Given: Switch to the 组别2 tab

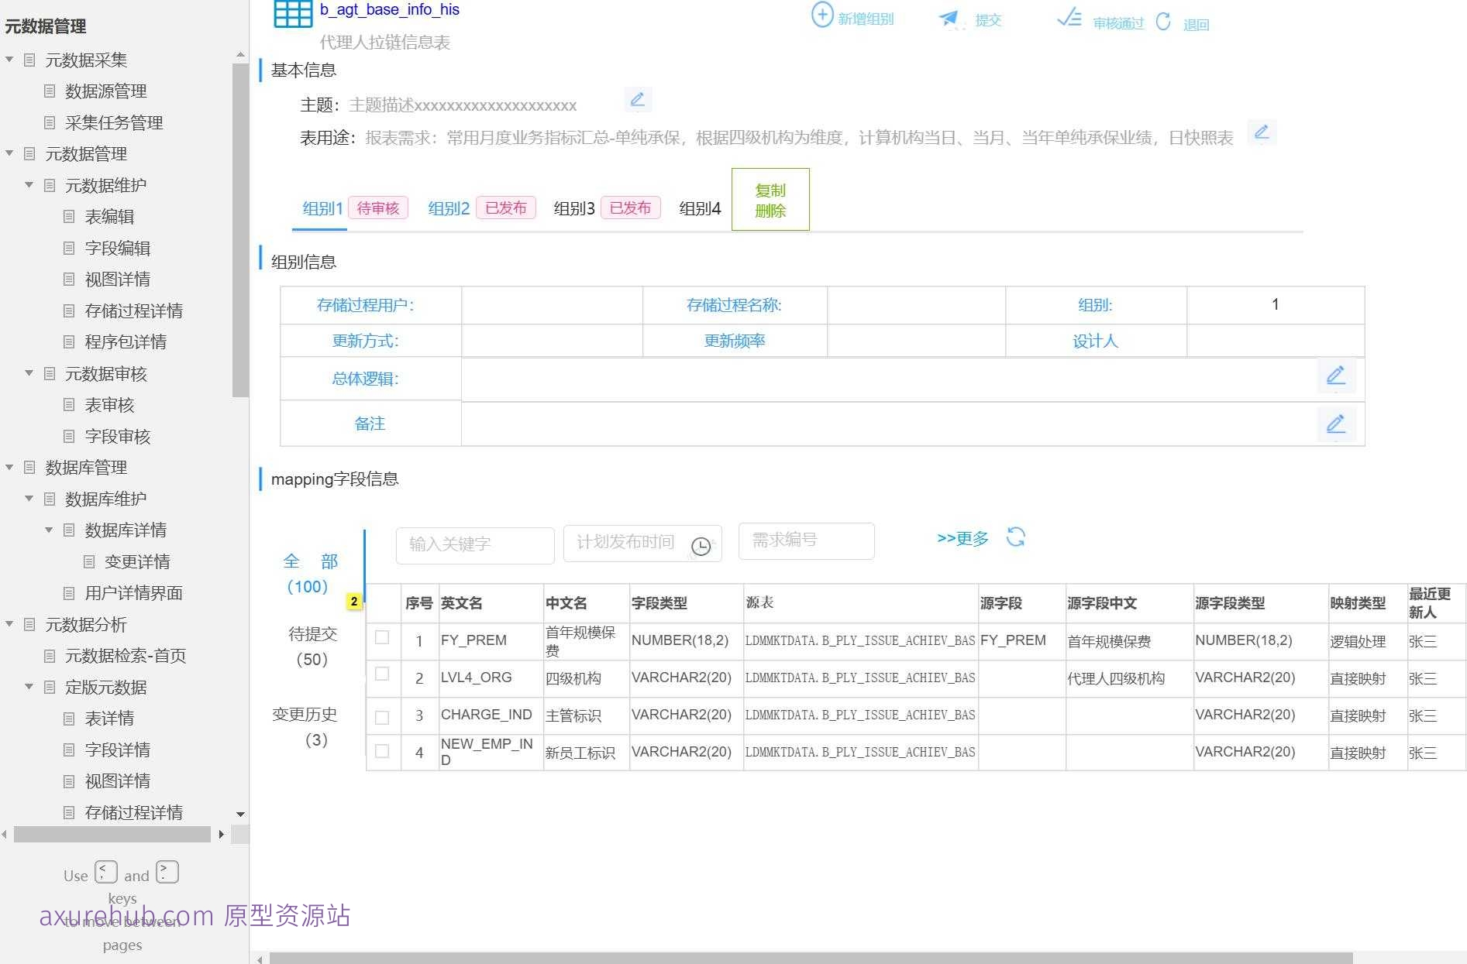Looking at the screenshot, I should point(448,208).
